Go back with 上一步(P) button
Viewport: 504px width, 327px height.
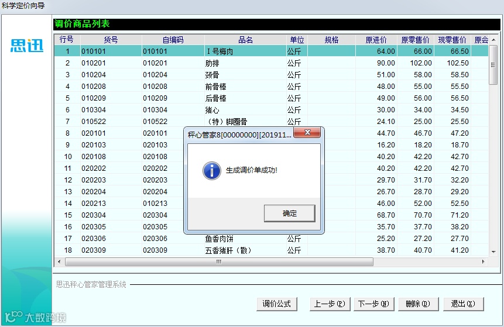(330, 304)
